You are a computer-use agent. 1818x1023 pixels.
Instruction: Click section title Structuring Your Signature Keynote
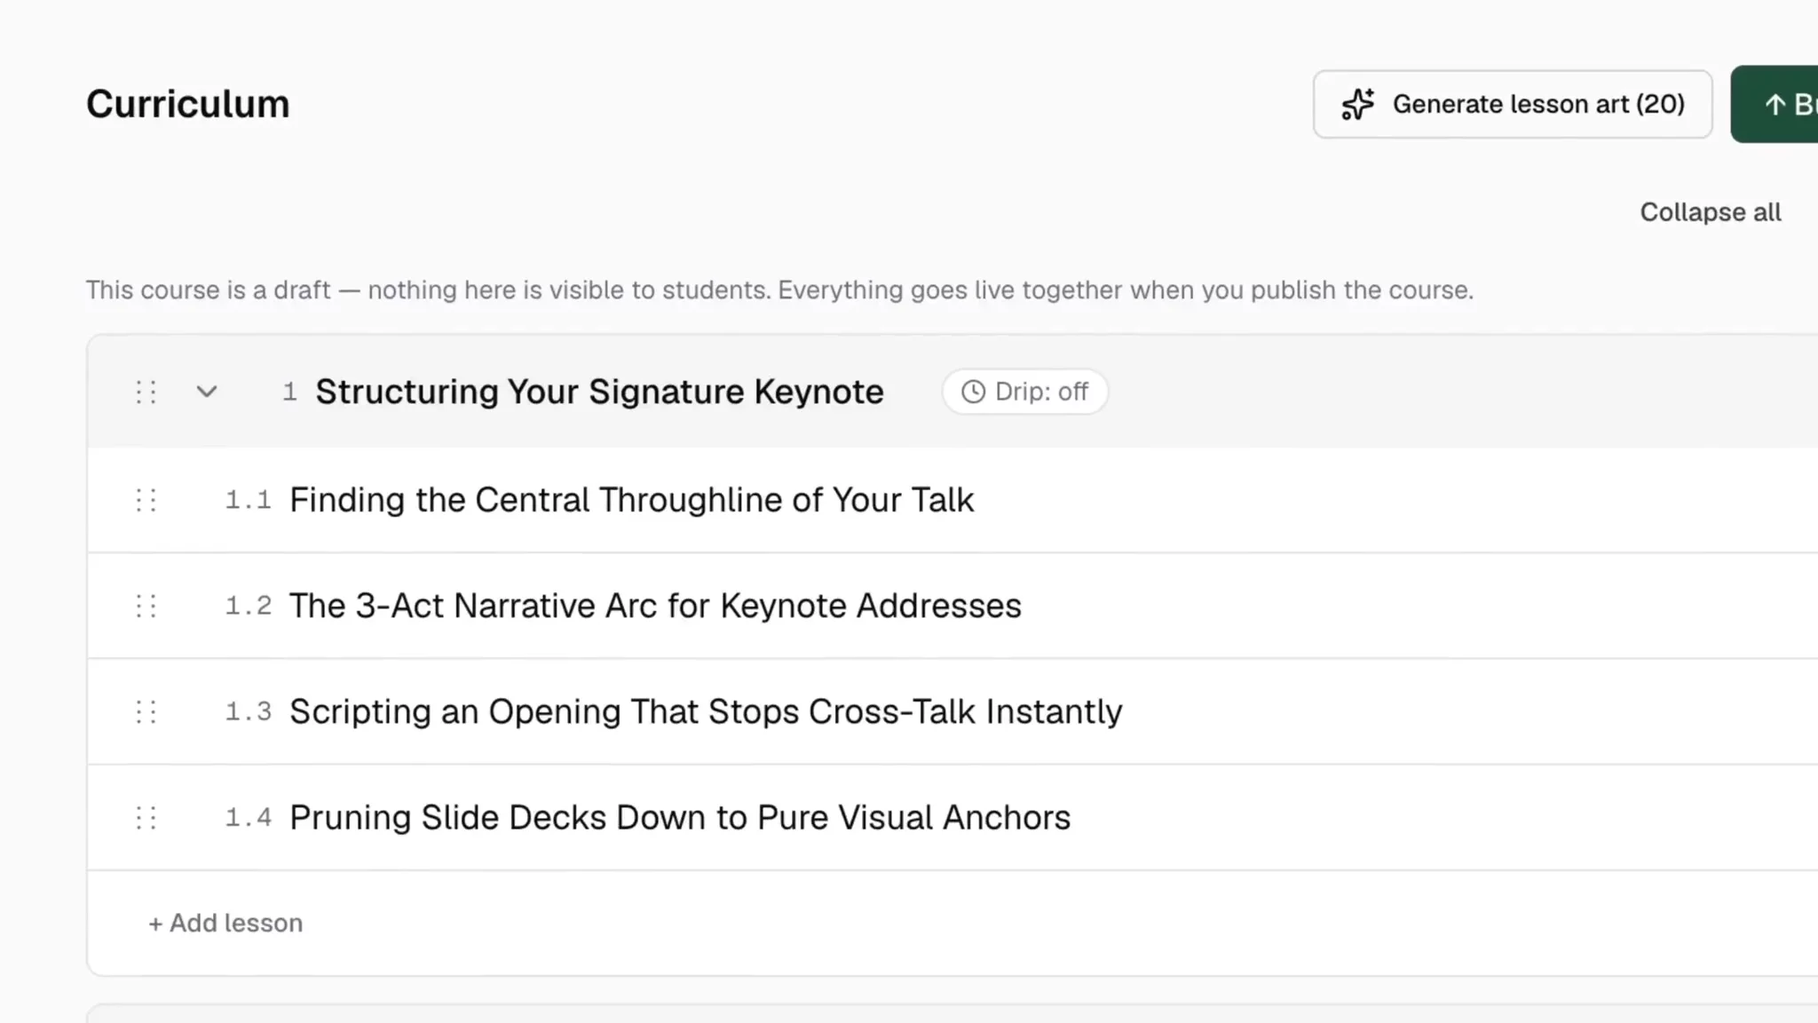coord(600,392)
